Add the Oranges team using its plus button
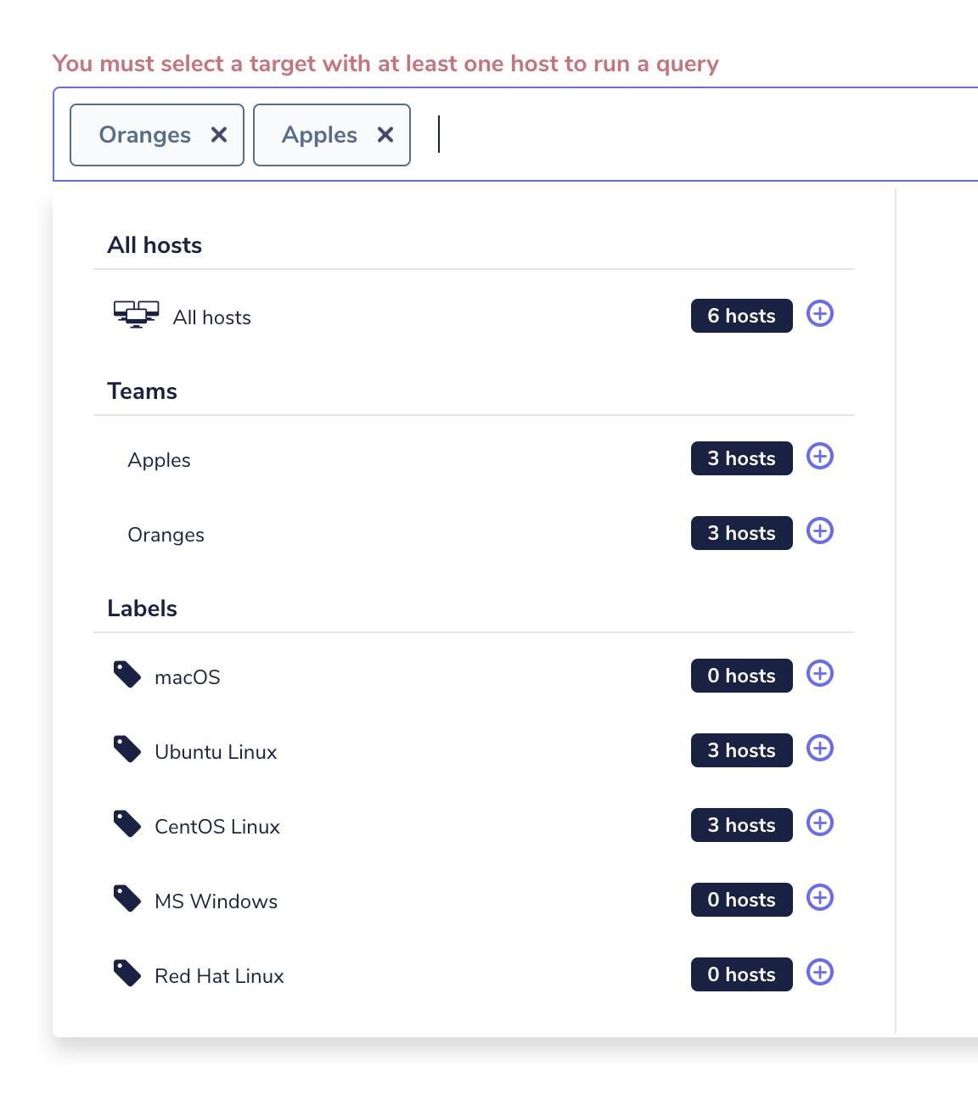The width and height of the screenshot is (978, 1117). tap(819, 531)
